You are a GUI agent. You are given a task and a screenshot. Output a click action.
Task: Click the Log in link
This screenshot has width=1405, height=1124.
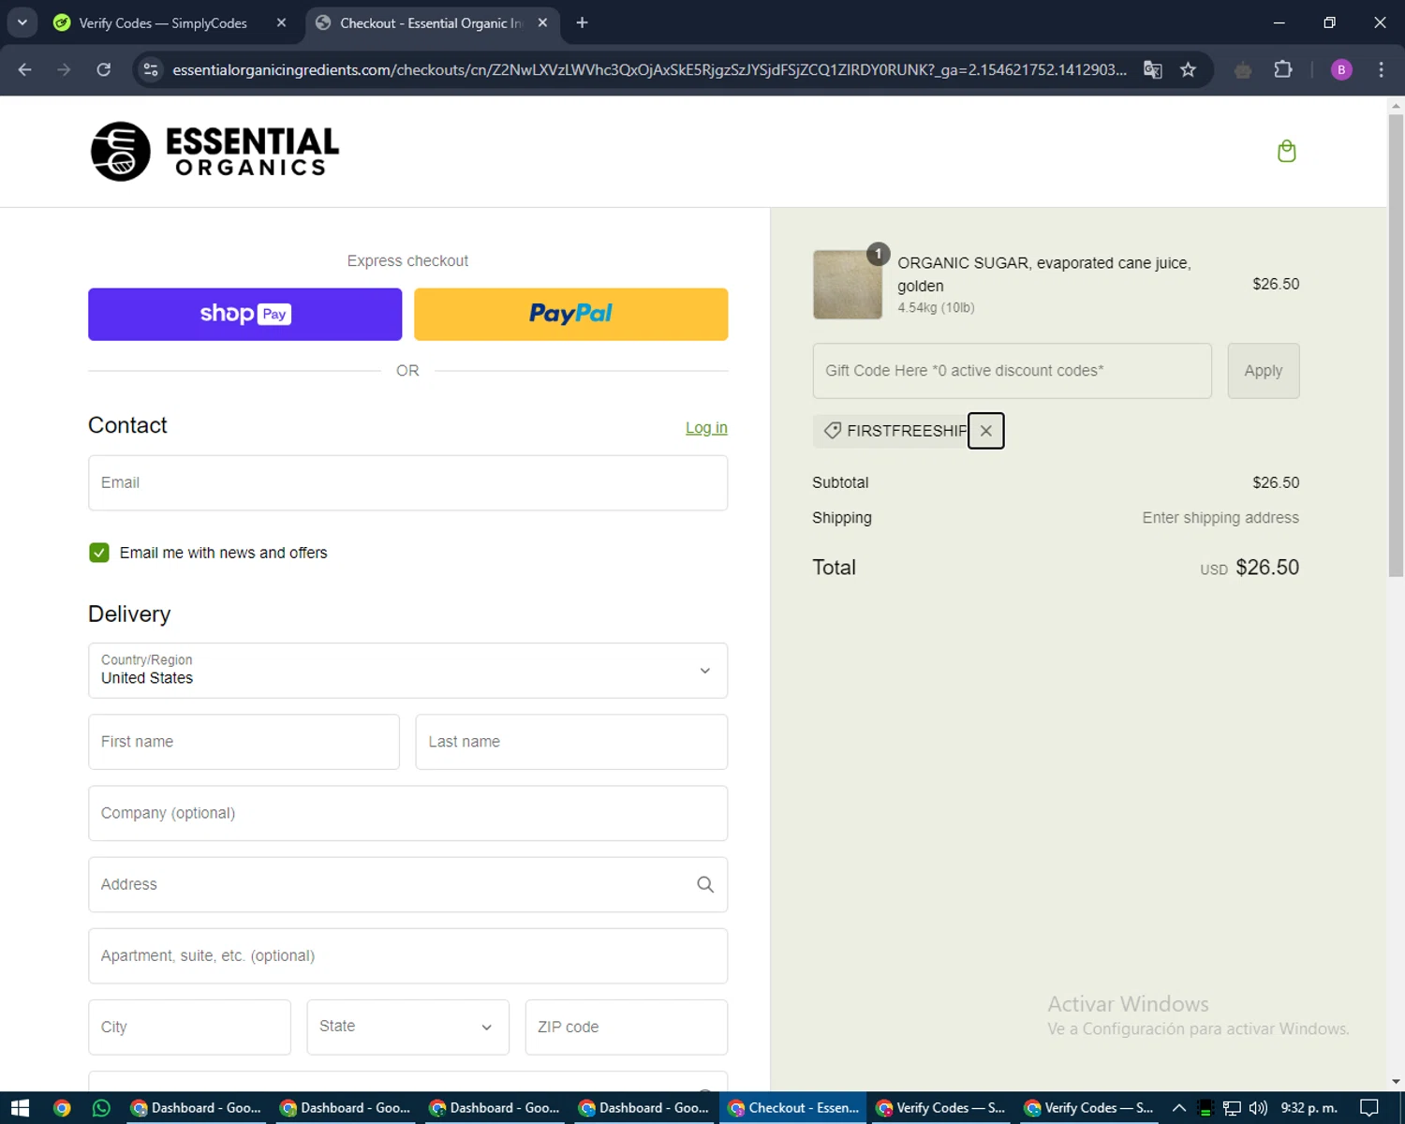pos(706,427)
